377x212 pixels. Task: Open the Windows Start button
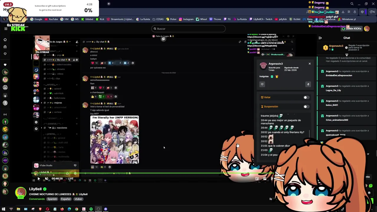[4, 209]
